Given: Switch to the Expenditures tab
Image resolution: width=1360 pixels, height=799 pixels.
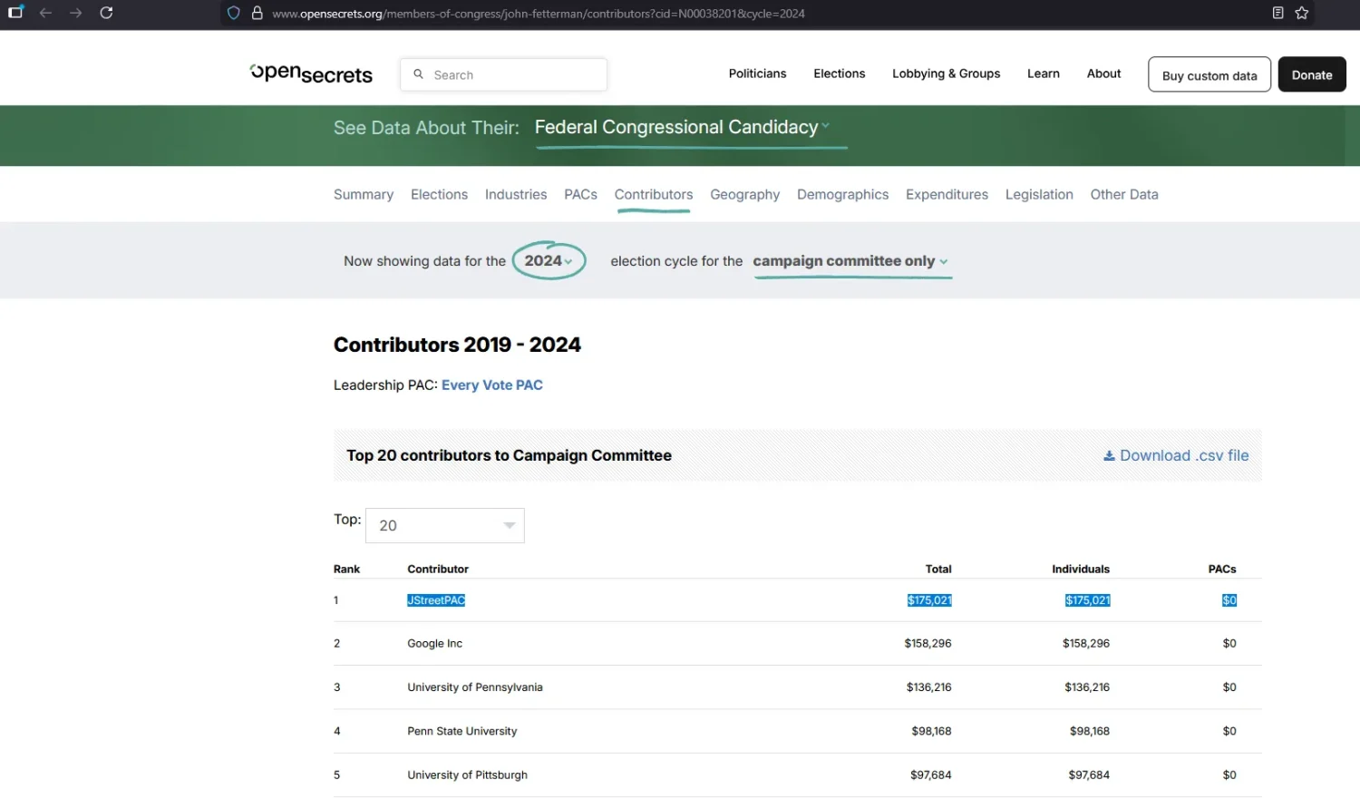Looking at the screenshot, I should [x=947, y=194].
